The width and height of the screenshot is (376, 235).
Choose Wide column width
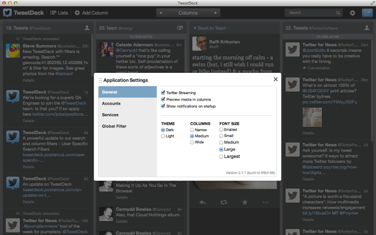click(x=192, y=142)
